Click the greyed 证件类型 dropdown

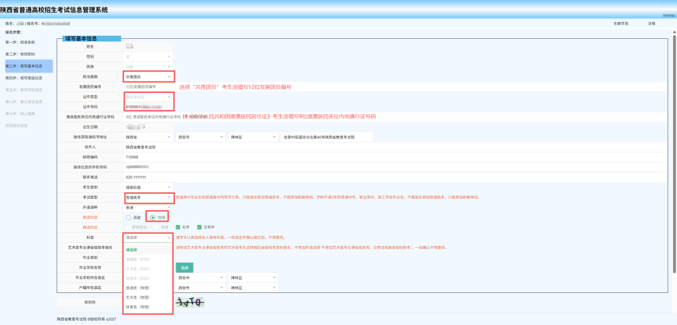[x=149, y=97]
